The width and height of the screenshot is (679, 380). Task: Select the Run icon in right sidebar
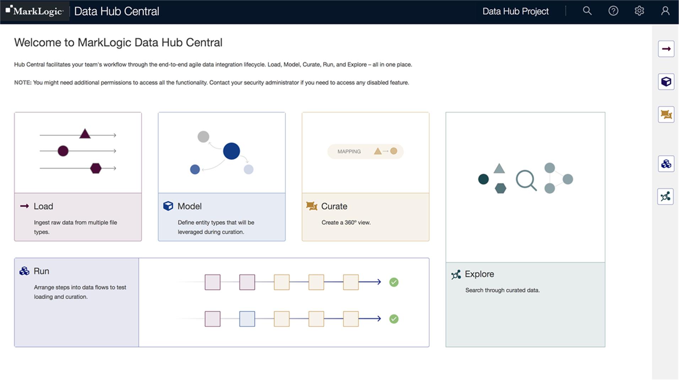click(667, 164)
